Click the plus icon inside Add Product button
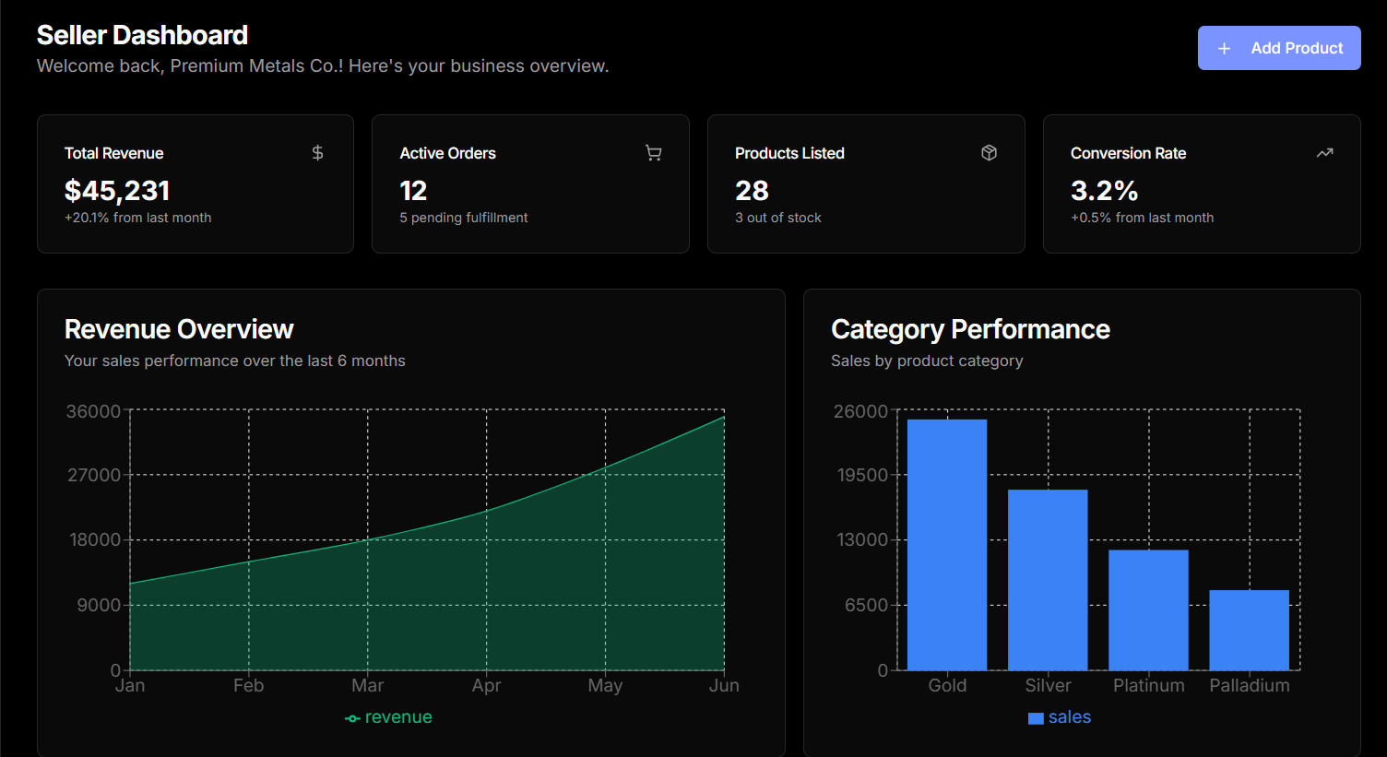 pyautogui.click(x=1224, y=47)
